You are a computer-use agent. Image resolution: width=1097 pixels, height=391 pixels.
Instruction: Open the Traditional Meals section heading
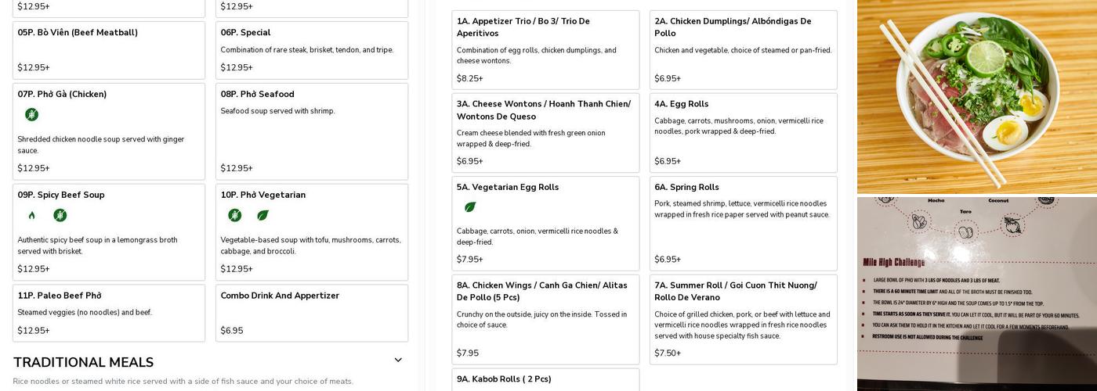83,363
